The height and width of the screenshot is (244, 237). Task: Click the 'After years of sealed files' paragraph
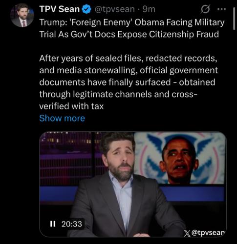[x=129, y=82]
